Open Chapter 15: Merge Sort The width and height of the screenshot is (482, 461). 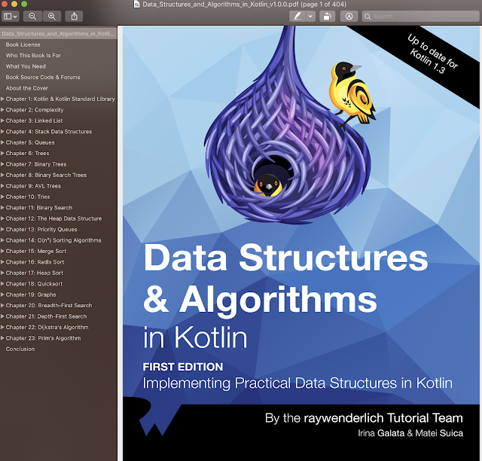pos(36,252)
